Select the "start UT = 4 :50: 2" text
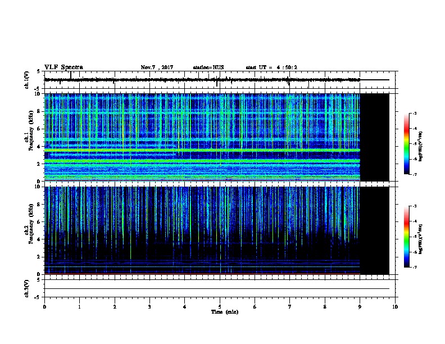Viewport: 445px width, 344px height. click(271, 67)
